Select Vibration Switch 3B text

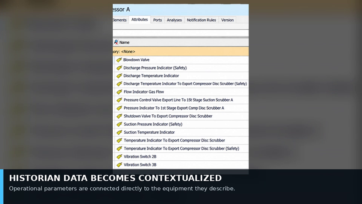(140, 165)
